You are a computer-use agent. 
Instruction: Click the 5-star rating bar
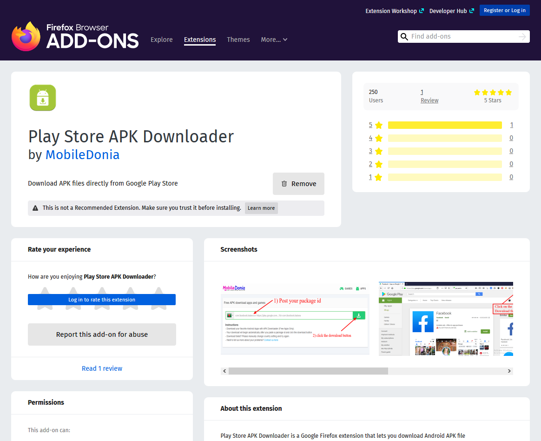point(445,125)
